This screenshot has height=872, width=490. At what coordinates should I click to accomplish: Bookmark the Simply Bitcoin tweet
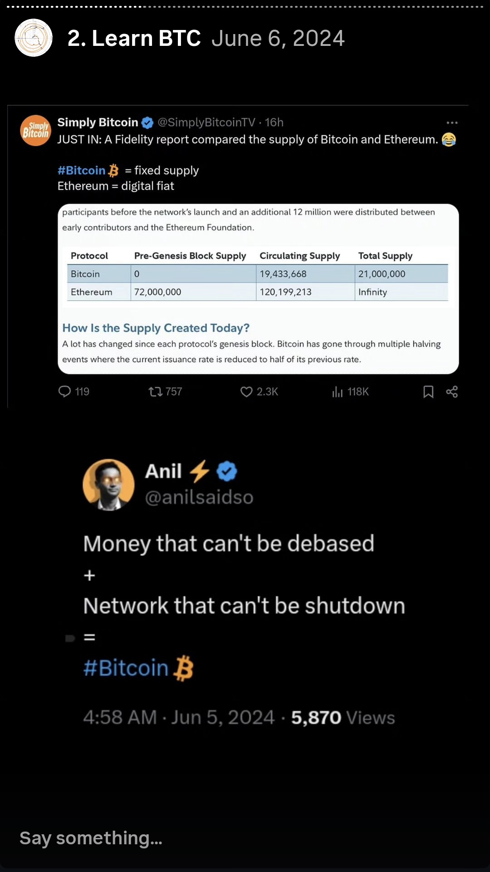click(428, 391)
